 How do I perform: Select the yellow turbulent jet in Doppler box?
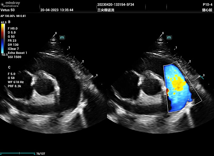(x=178, y=83)
